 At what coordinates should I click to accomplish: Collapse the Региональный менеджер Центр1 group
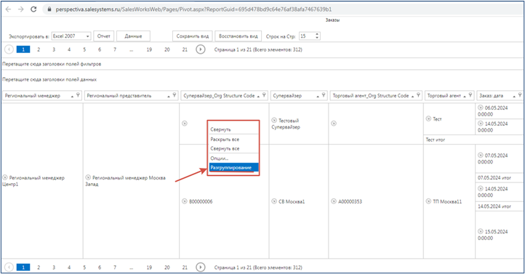tap(4, 177)
